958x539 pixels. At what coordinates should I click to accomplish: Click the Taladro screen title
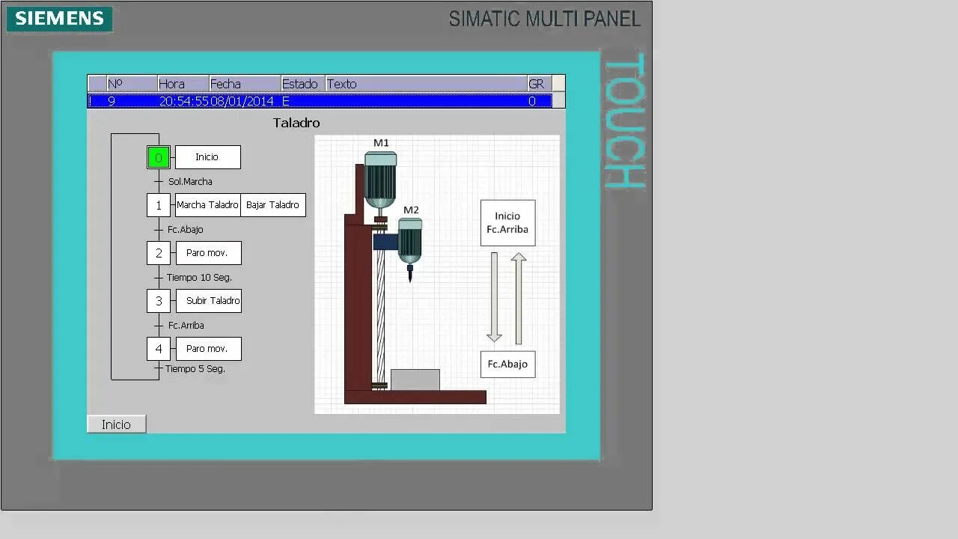click(x=296, y=123)
